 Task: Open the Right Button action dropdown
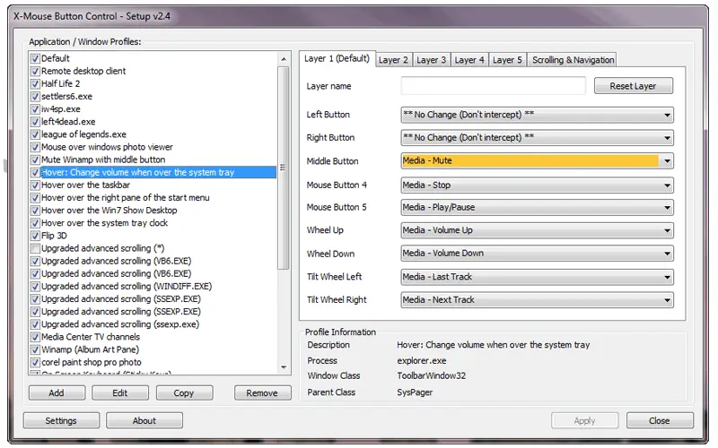click(x=537, y=138)
